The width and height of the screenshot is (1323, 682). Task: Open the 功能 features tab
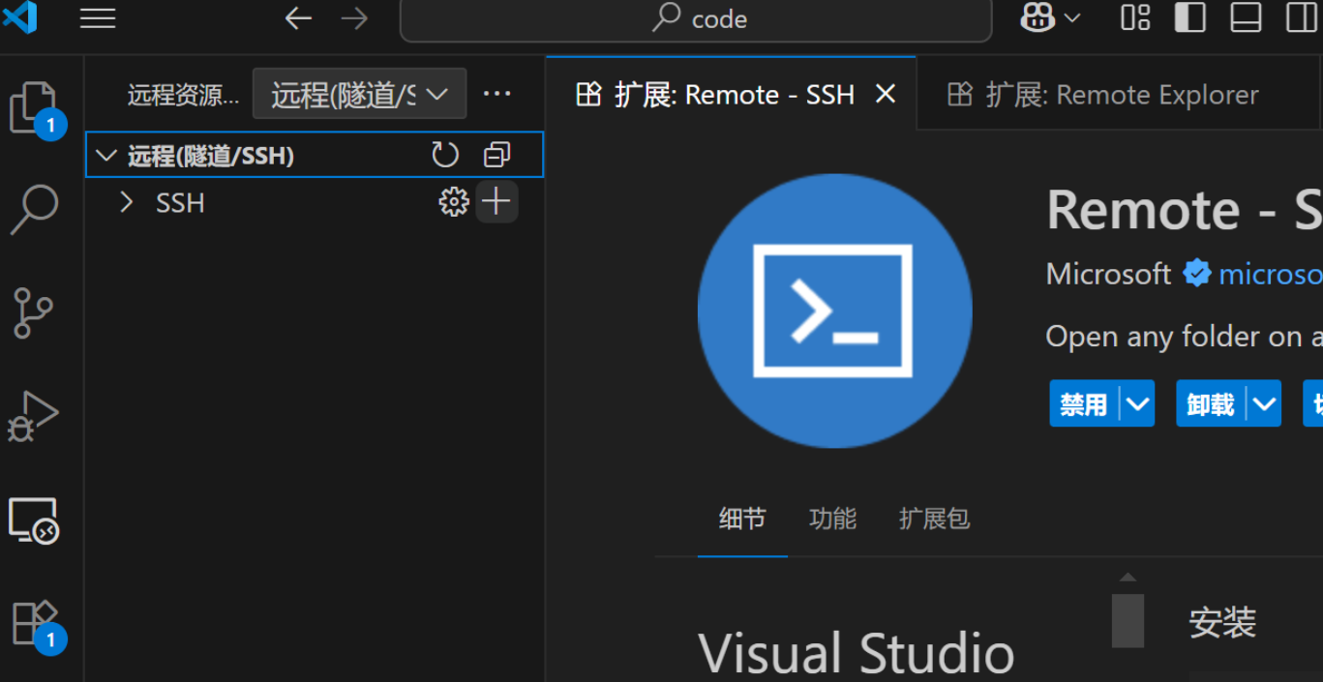tap(832, 519)
